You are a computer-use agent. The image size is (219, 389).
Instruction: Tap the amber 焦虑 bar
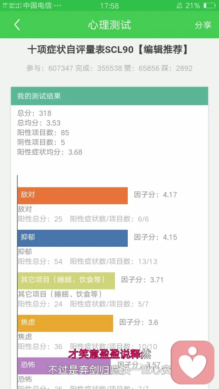pyautogui.click(x=65, y=323)
